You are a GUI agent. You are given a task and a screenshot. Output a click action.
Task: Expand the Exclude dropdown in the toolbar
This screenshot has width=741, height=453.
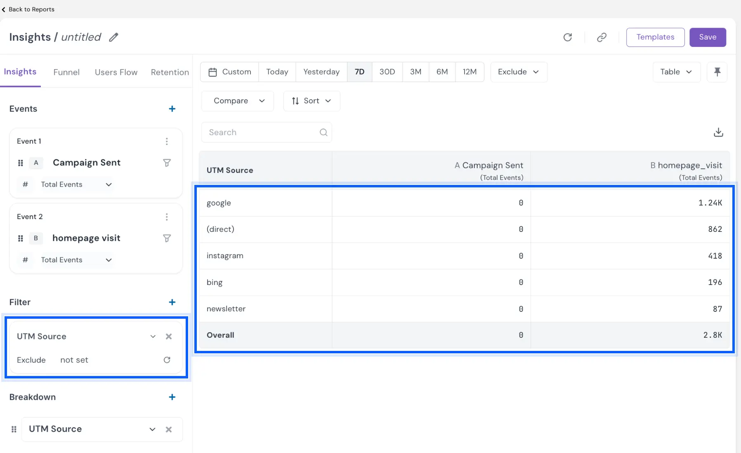[519, 72]
